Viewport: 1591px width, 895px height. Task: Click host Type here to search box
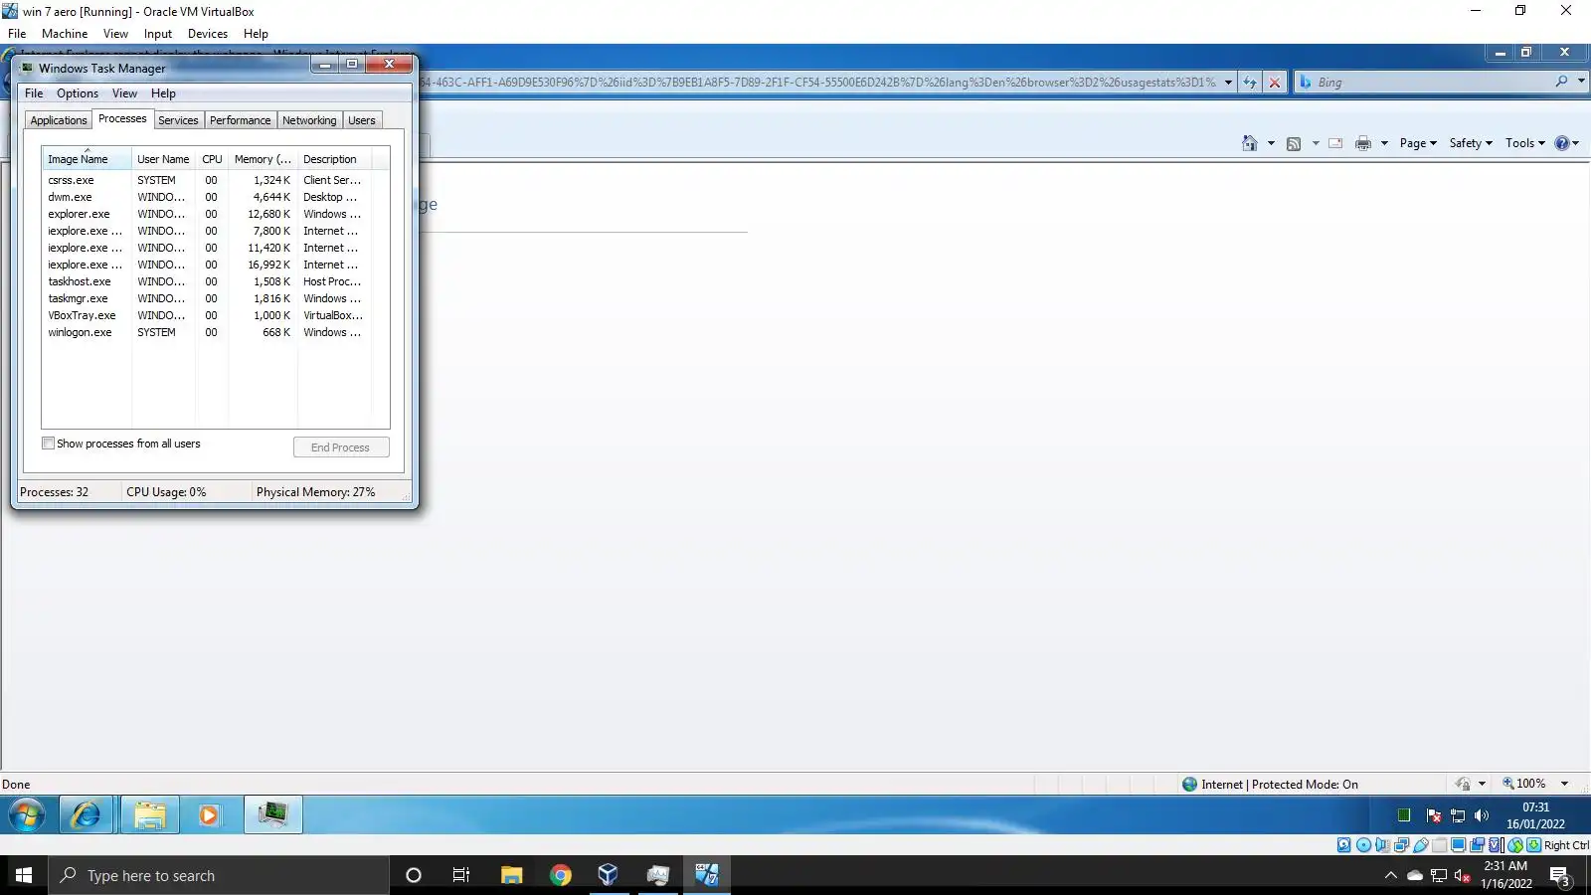[219, 875]
